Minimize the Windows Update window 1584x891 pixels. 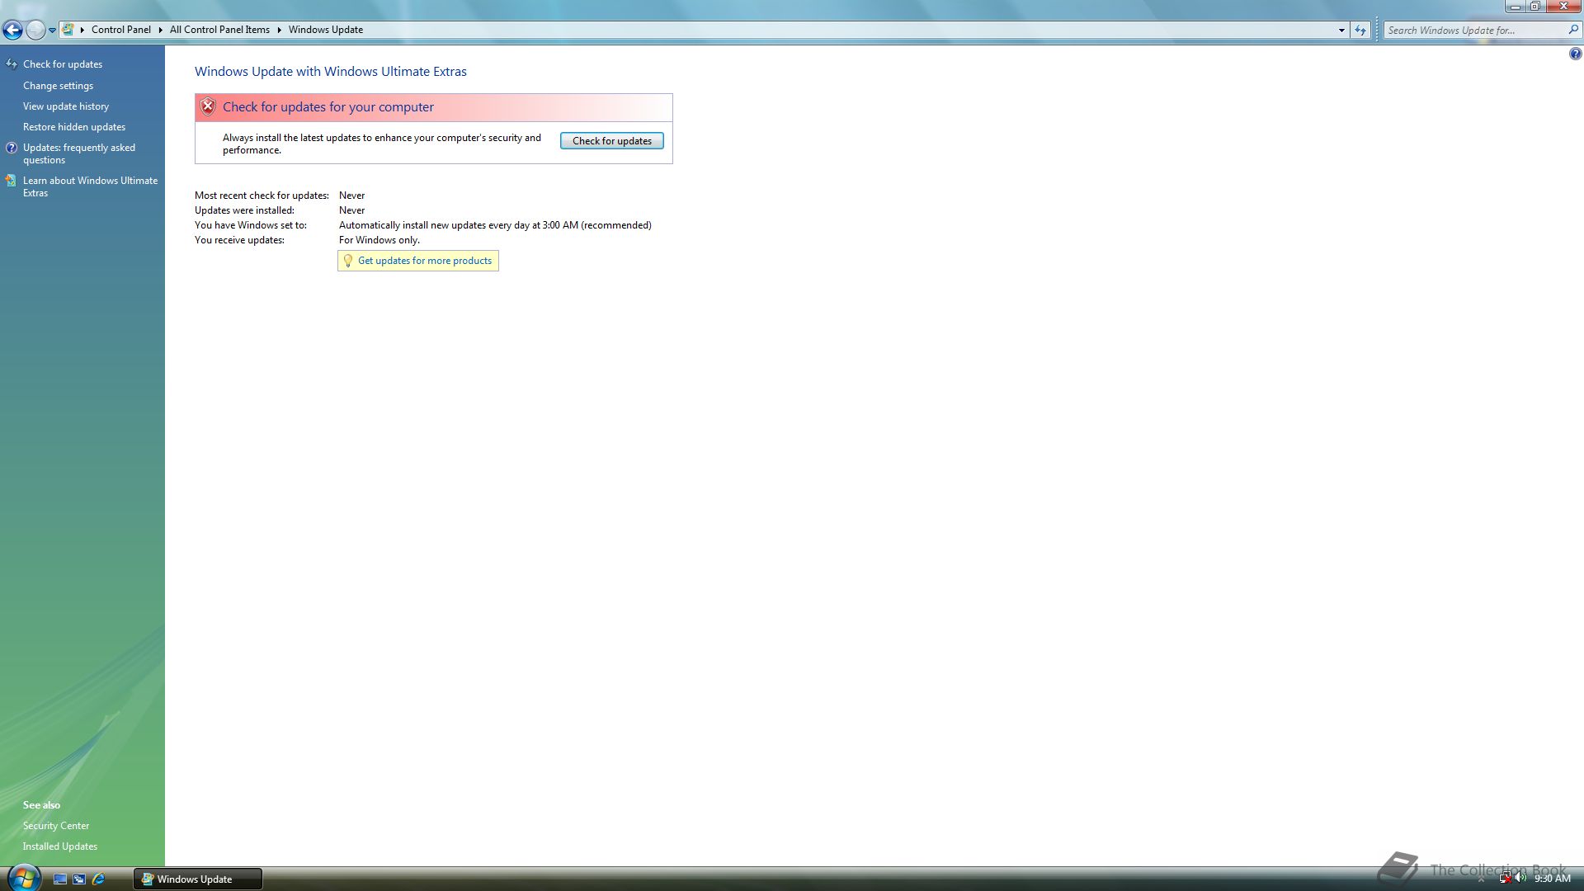coord(1516,7)
